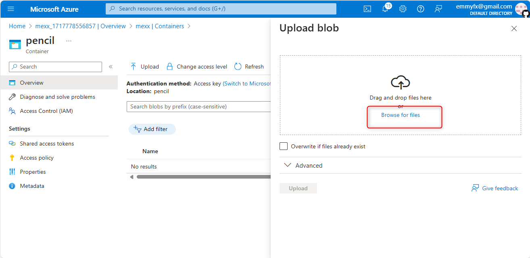Open Access Control (IAM) menu item
Viewport: 530px width, 258px height.
coord(46,111)
